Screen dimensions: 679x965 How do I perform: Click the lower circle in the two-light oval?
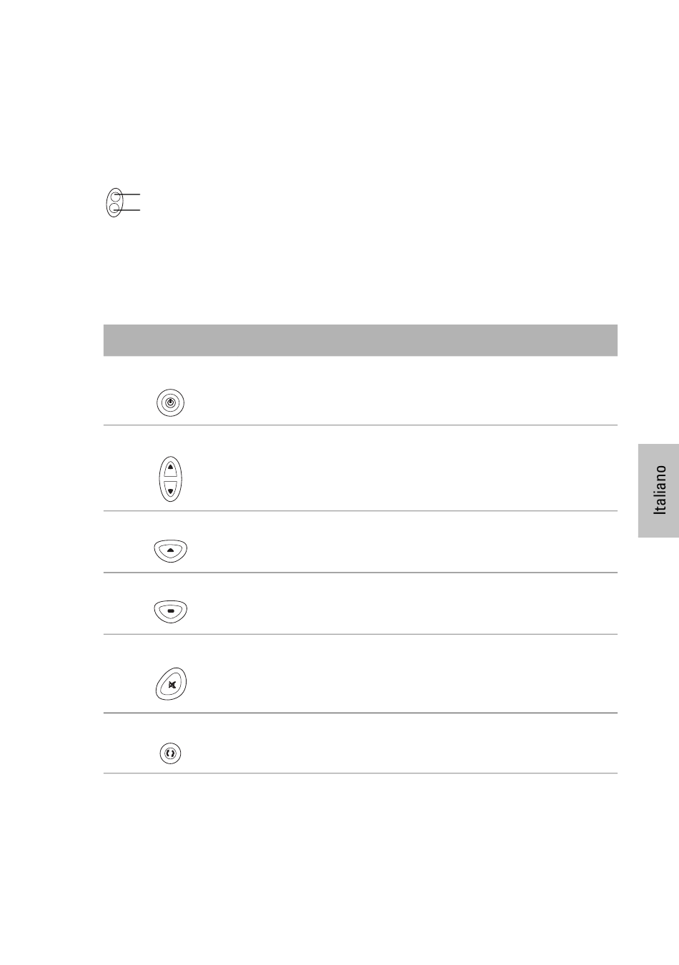[x=113, y=209]
